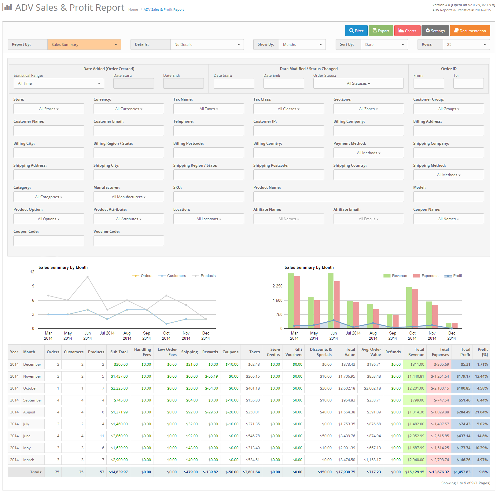Click the December month cell
Image resolution: width=497 pixels, height=492 pixels.
(32, 364)
